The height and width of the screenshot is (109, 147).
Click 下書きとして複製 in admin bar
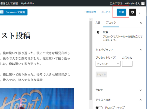coord(9,4)
